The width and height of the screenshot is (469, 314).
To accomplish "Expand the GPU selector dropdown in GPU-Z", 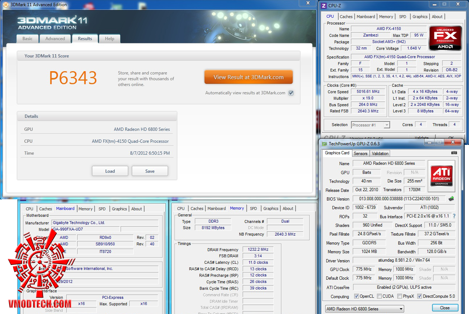I will (x=364, y=309).
